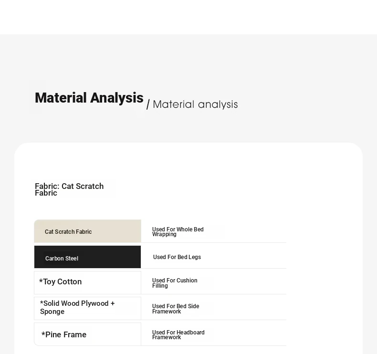Click the word "Sponge" in the plywood row
The image size is (377, 354).
tap(52, 312)
